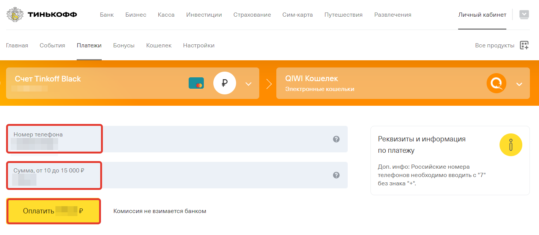The image size is (539, 235).
Task: Click the Tinkoff Black card icon
Action: pyautogui.click(x=196, y=83)
